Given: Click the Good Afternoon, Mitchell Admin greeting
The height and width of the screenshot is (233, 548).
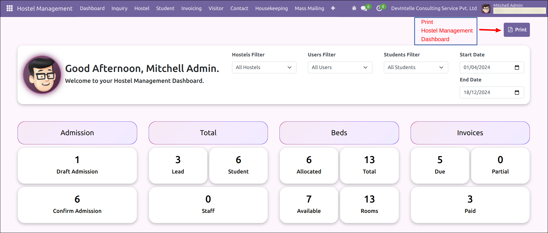Looking at the screenshot, I should click(x=142, y=68).
